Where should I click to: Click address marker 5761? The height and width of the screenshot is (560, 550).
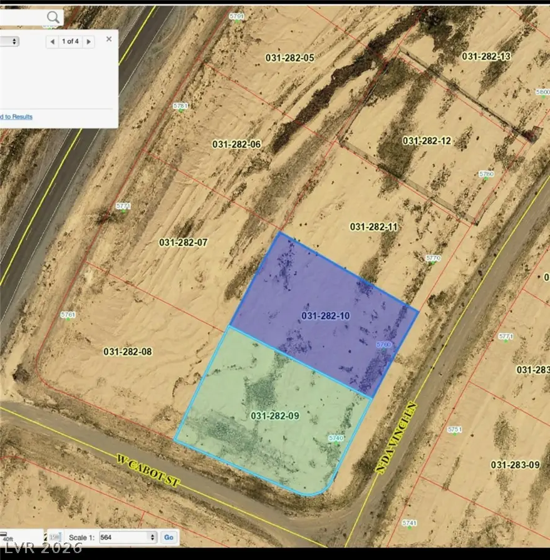point(68,316)
